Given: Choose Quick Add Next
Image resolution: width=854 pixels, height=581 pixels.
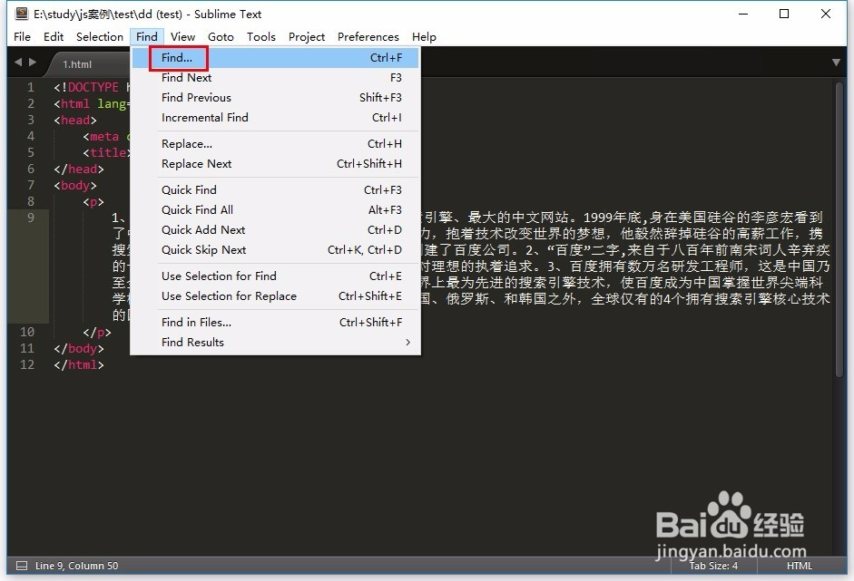Looking at the screenshot, I should coord(276,229).
